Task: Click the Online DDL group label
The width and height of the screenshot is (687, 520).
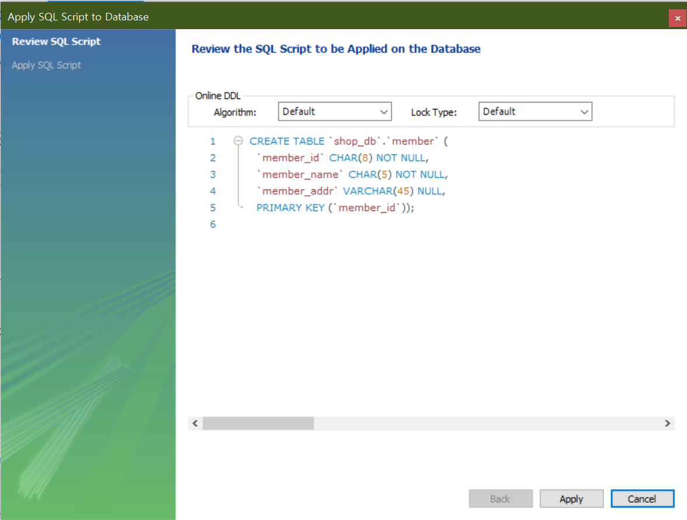Action: coord(218,96)
